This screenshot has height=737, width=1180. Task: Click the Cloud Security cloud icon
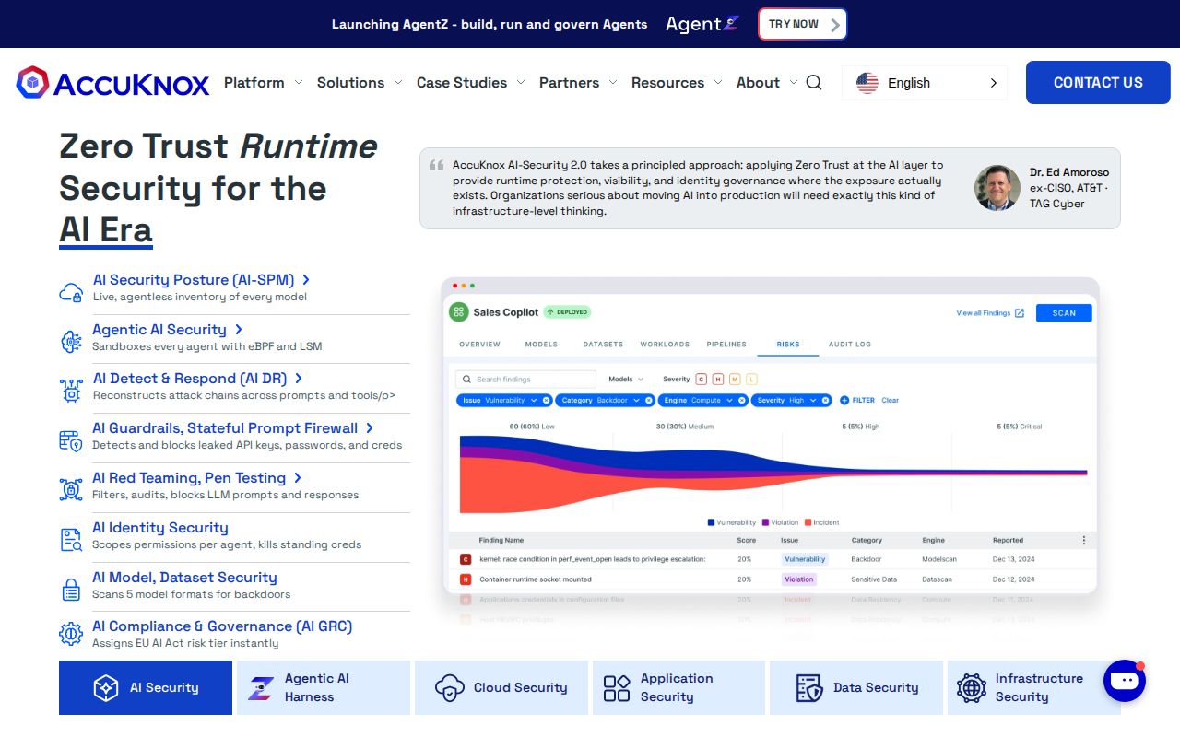pyautogui.click(x=449, y=688)
